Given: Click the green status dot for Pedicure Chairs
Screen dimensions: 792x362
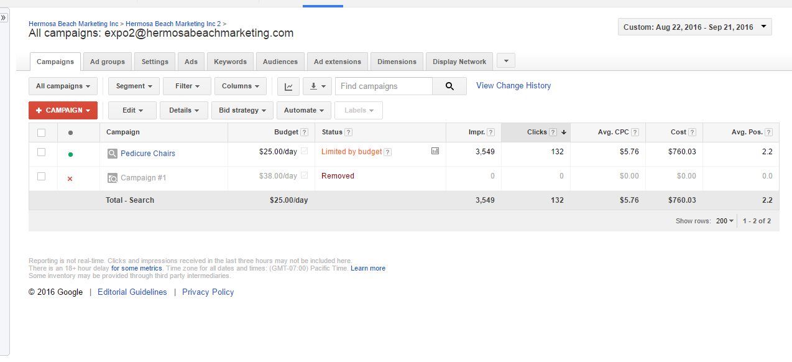Looking at the screenshot, I should point(70,154).
